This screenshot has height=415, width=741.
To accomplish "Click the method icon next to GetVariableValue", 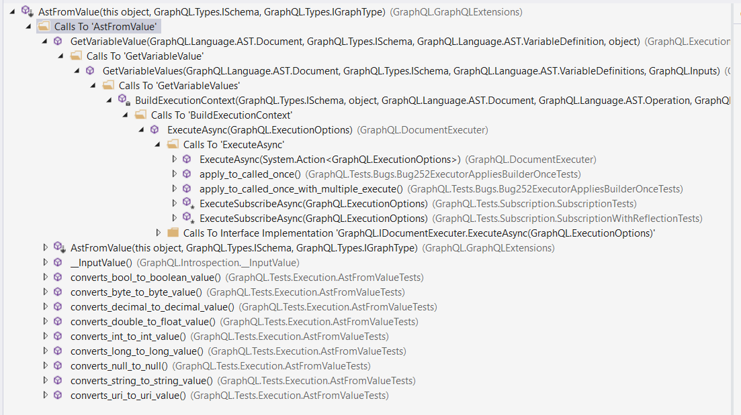I will [x=56, y=41].
